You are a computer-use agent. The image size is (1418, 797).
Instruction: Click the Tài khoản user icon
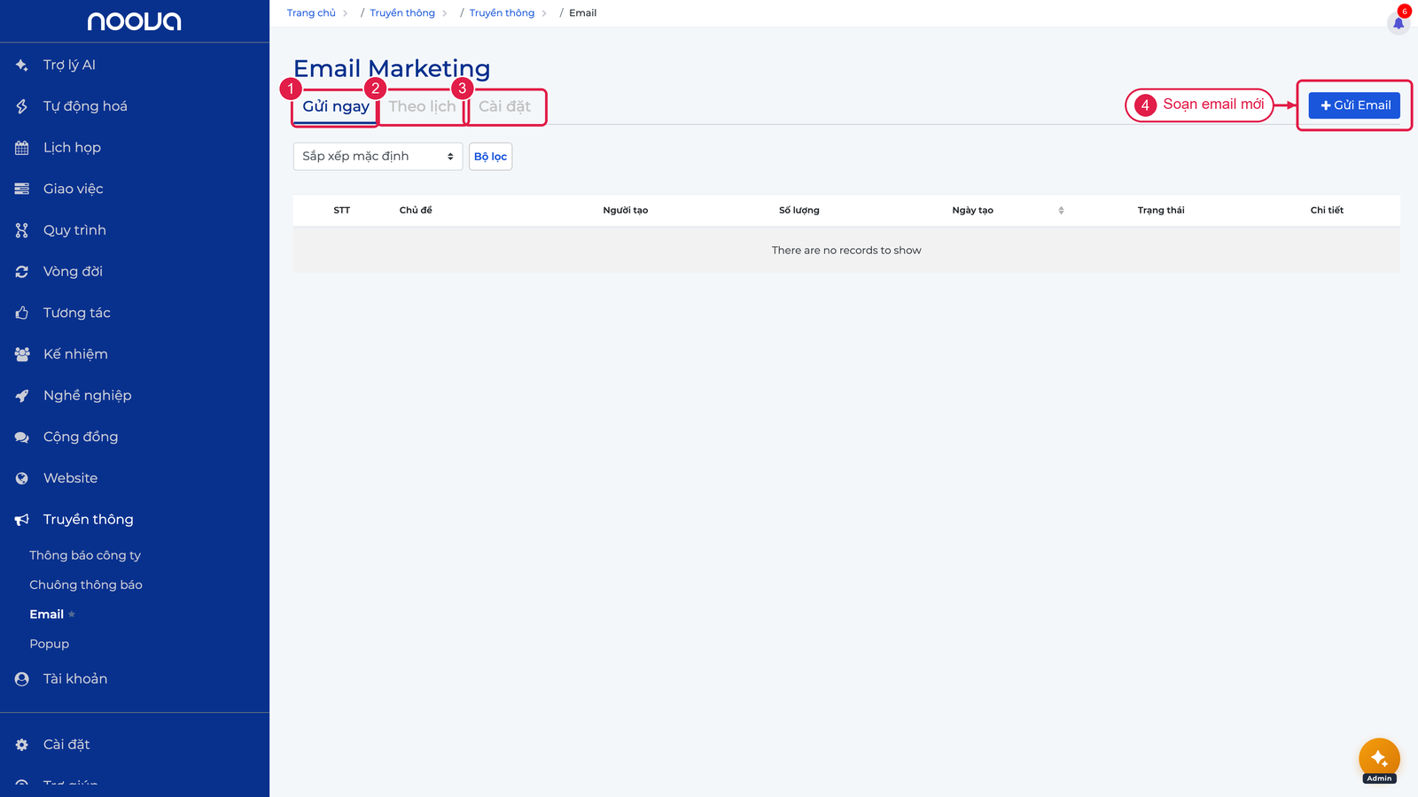(x=22, y=679)
